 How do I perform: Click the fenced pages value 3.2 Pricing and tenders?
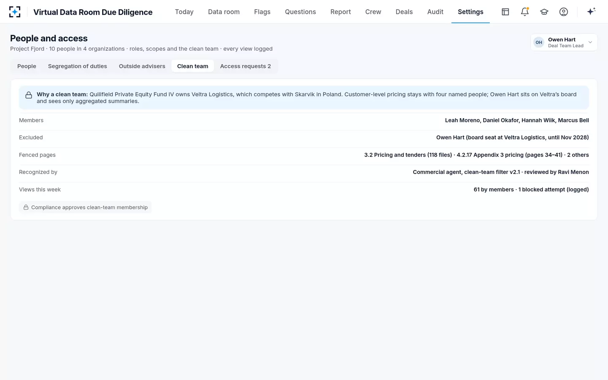[x=476, y=155]
